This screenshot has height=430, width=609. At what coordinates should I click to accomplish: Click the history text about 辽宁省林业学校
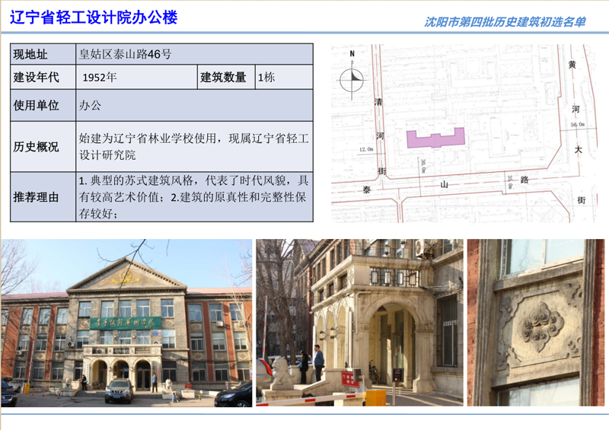tap(194, 147)
